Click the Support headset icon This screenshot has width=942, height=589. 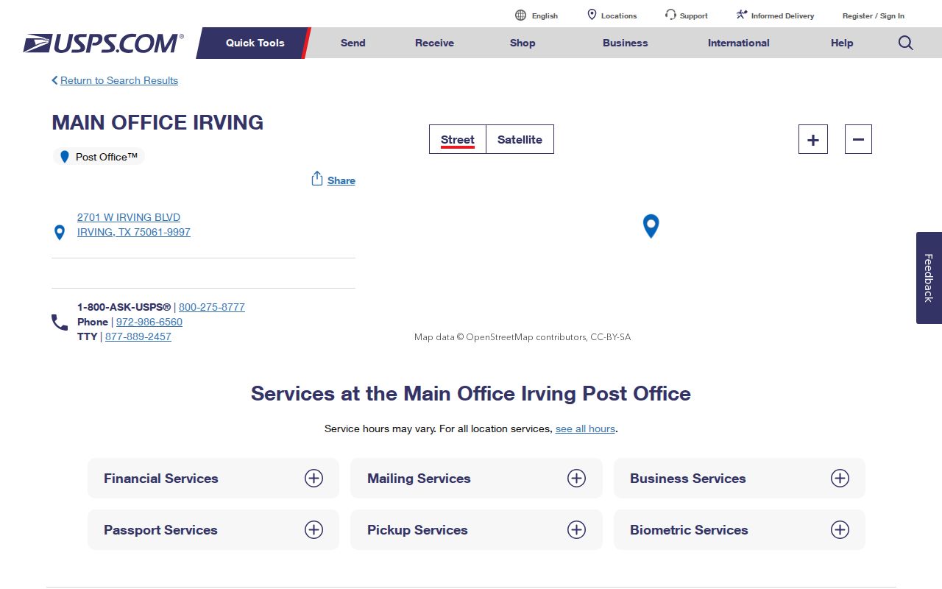[x=670, y=15]
